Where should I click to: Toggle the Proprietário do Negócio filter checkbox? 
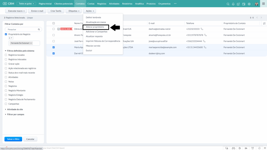pos(6,34)
